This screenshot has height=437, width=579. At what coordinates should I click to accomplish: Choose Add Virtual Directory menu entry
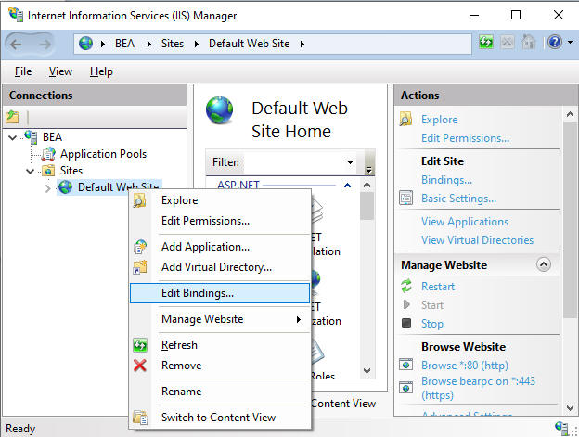[x=219, y=267]
